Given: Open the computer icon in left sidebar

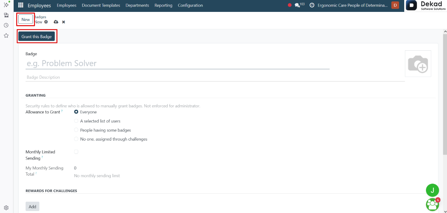Looking at the screenshot, I should pyautogui.click(x=6, y=15).
